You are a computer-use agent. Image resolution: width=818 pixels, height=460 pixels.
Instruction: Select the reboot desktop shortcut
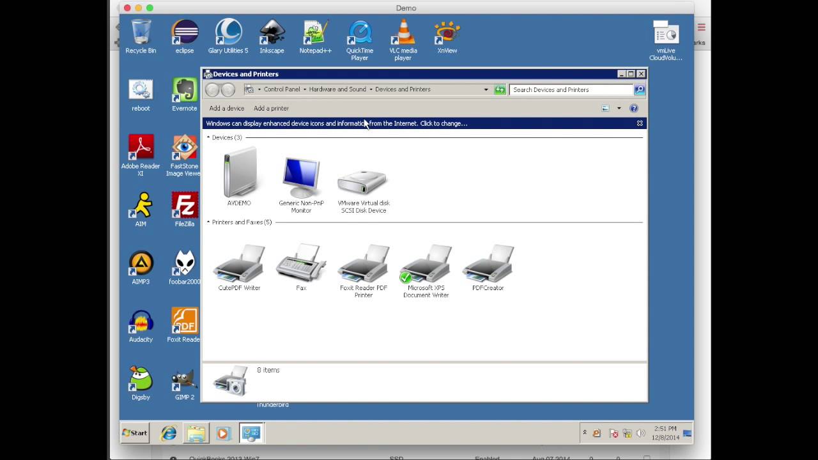141,95
